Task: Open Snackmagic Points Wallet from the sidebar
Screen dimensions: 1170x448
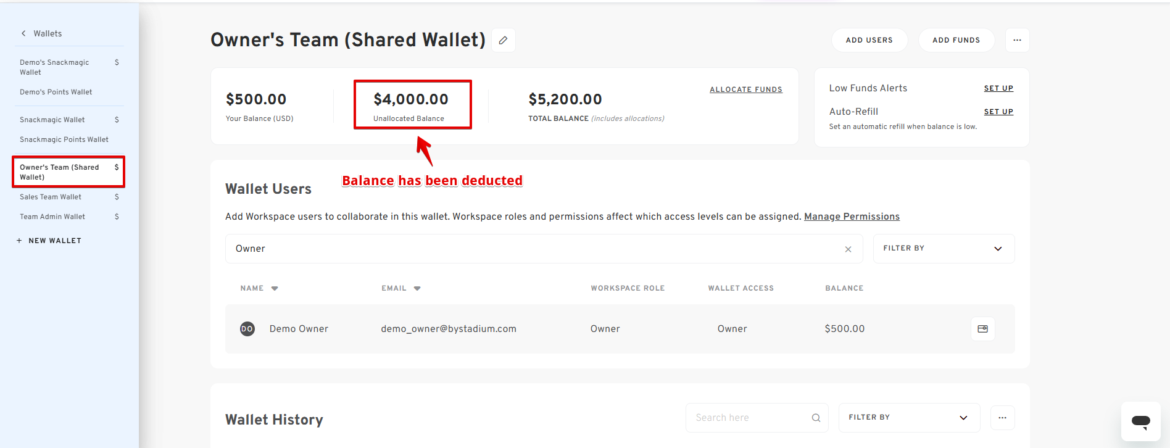Action: coord(64,139)
